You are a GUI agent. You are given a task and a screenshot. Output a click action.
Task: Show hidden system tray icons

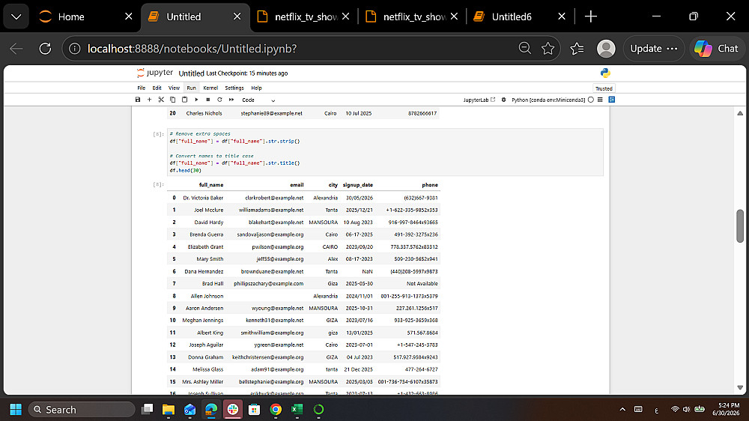pyautogui.click(x=622, y=410)
